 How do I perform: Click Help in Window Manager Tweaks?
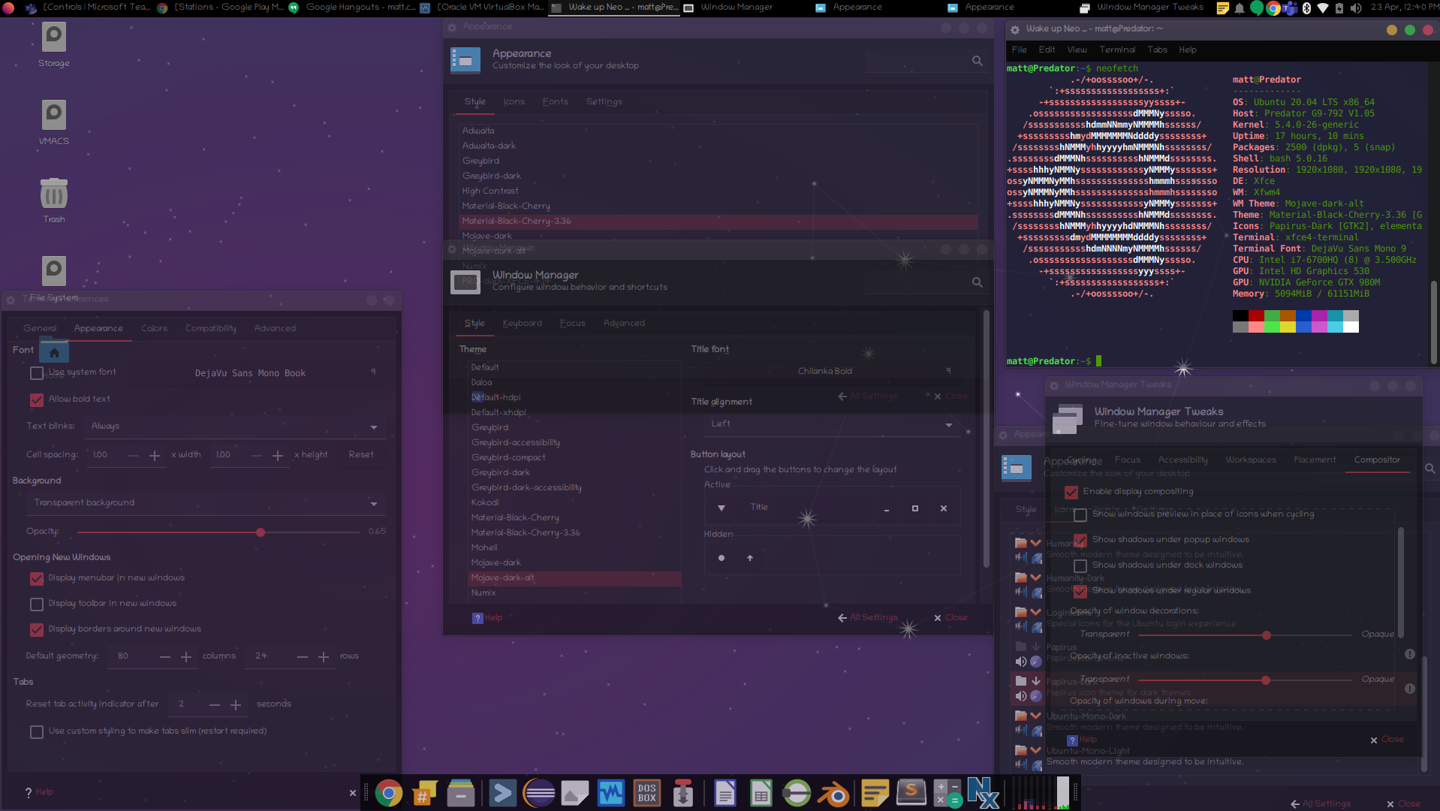[x=1082, y=740]
